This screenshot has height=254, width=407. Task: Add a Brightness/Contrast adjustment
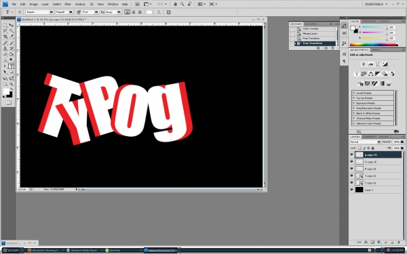[364, 64]
